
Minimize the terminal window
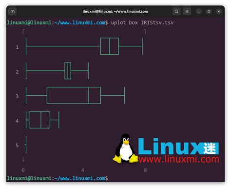click(x=199, y=12)
